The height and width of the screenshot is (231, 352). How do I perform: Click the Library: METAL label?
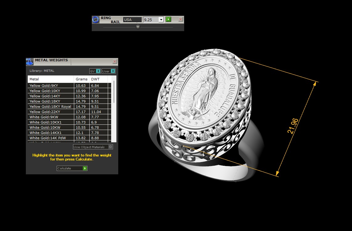pyautogui.click(x=42, y=71)
